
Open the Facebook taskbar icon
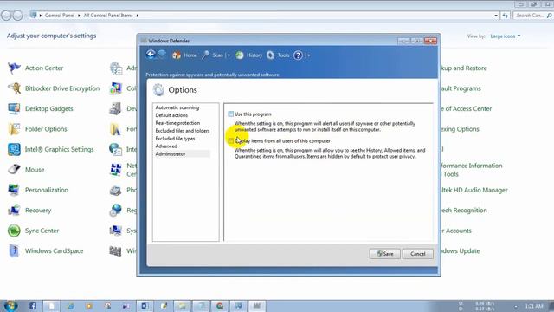coord(33,306)
